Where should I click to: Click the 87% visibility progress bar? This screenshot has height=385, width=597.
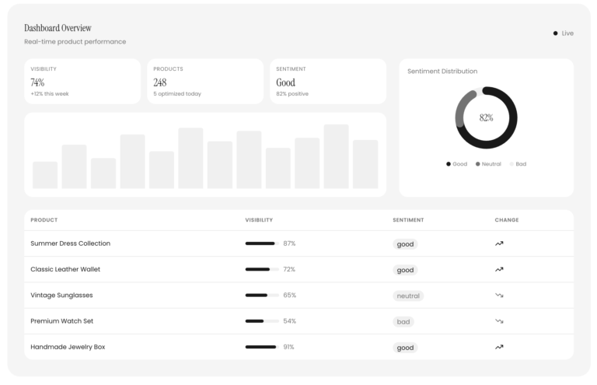pyautogui.click(x=262, y=243)
